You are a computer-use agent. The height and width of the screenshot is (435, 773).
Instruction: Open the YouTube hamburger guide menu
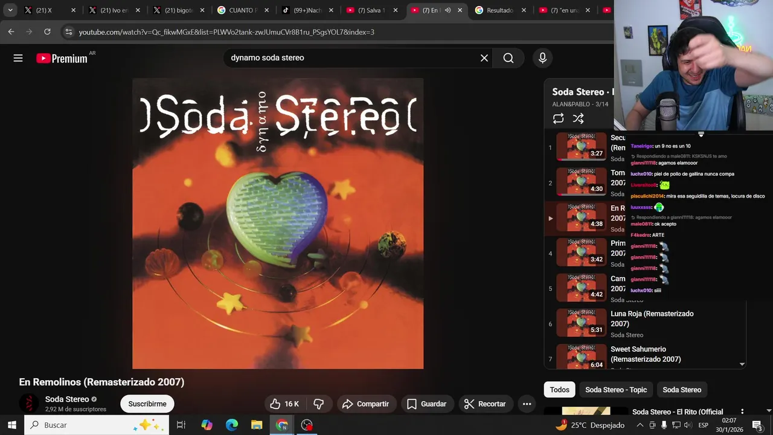pos(18,58)
